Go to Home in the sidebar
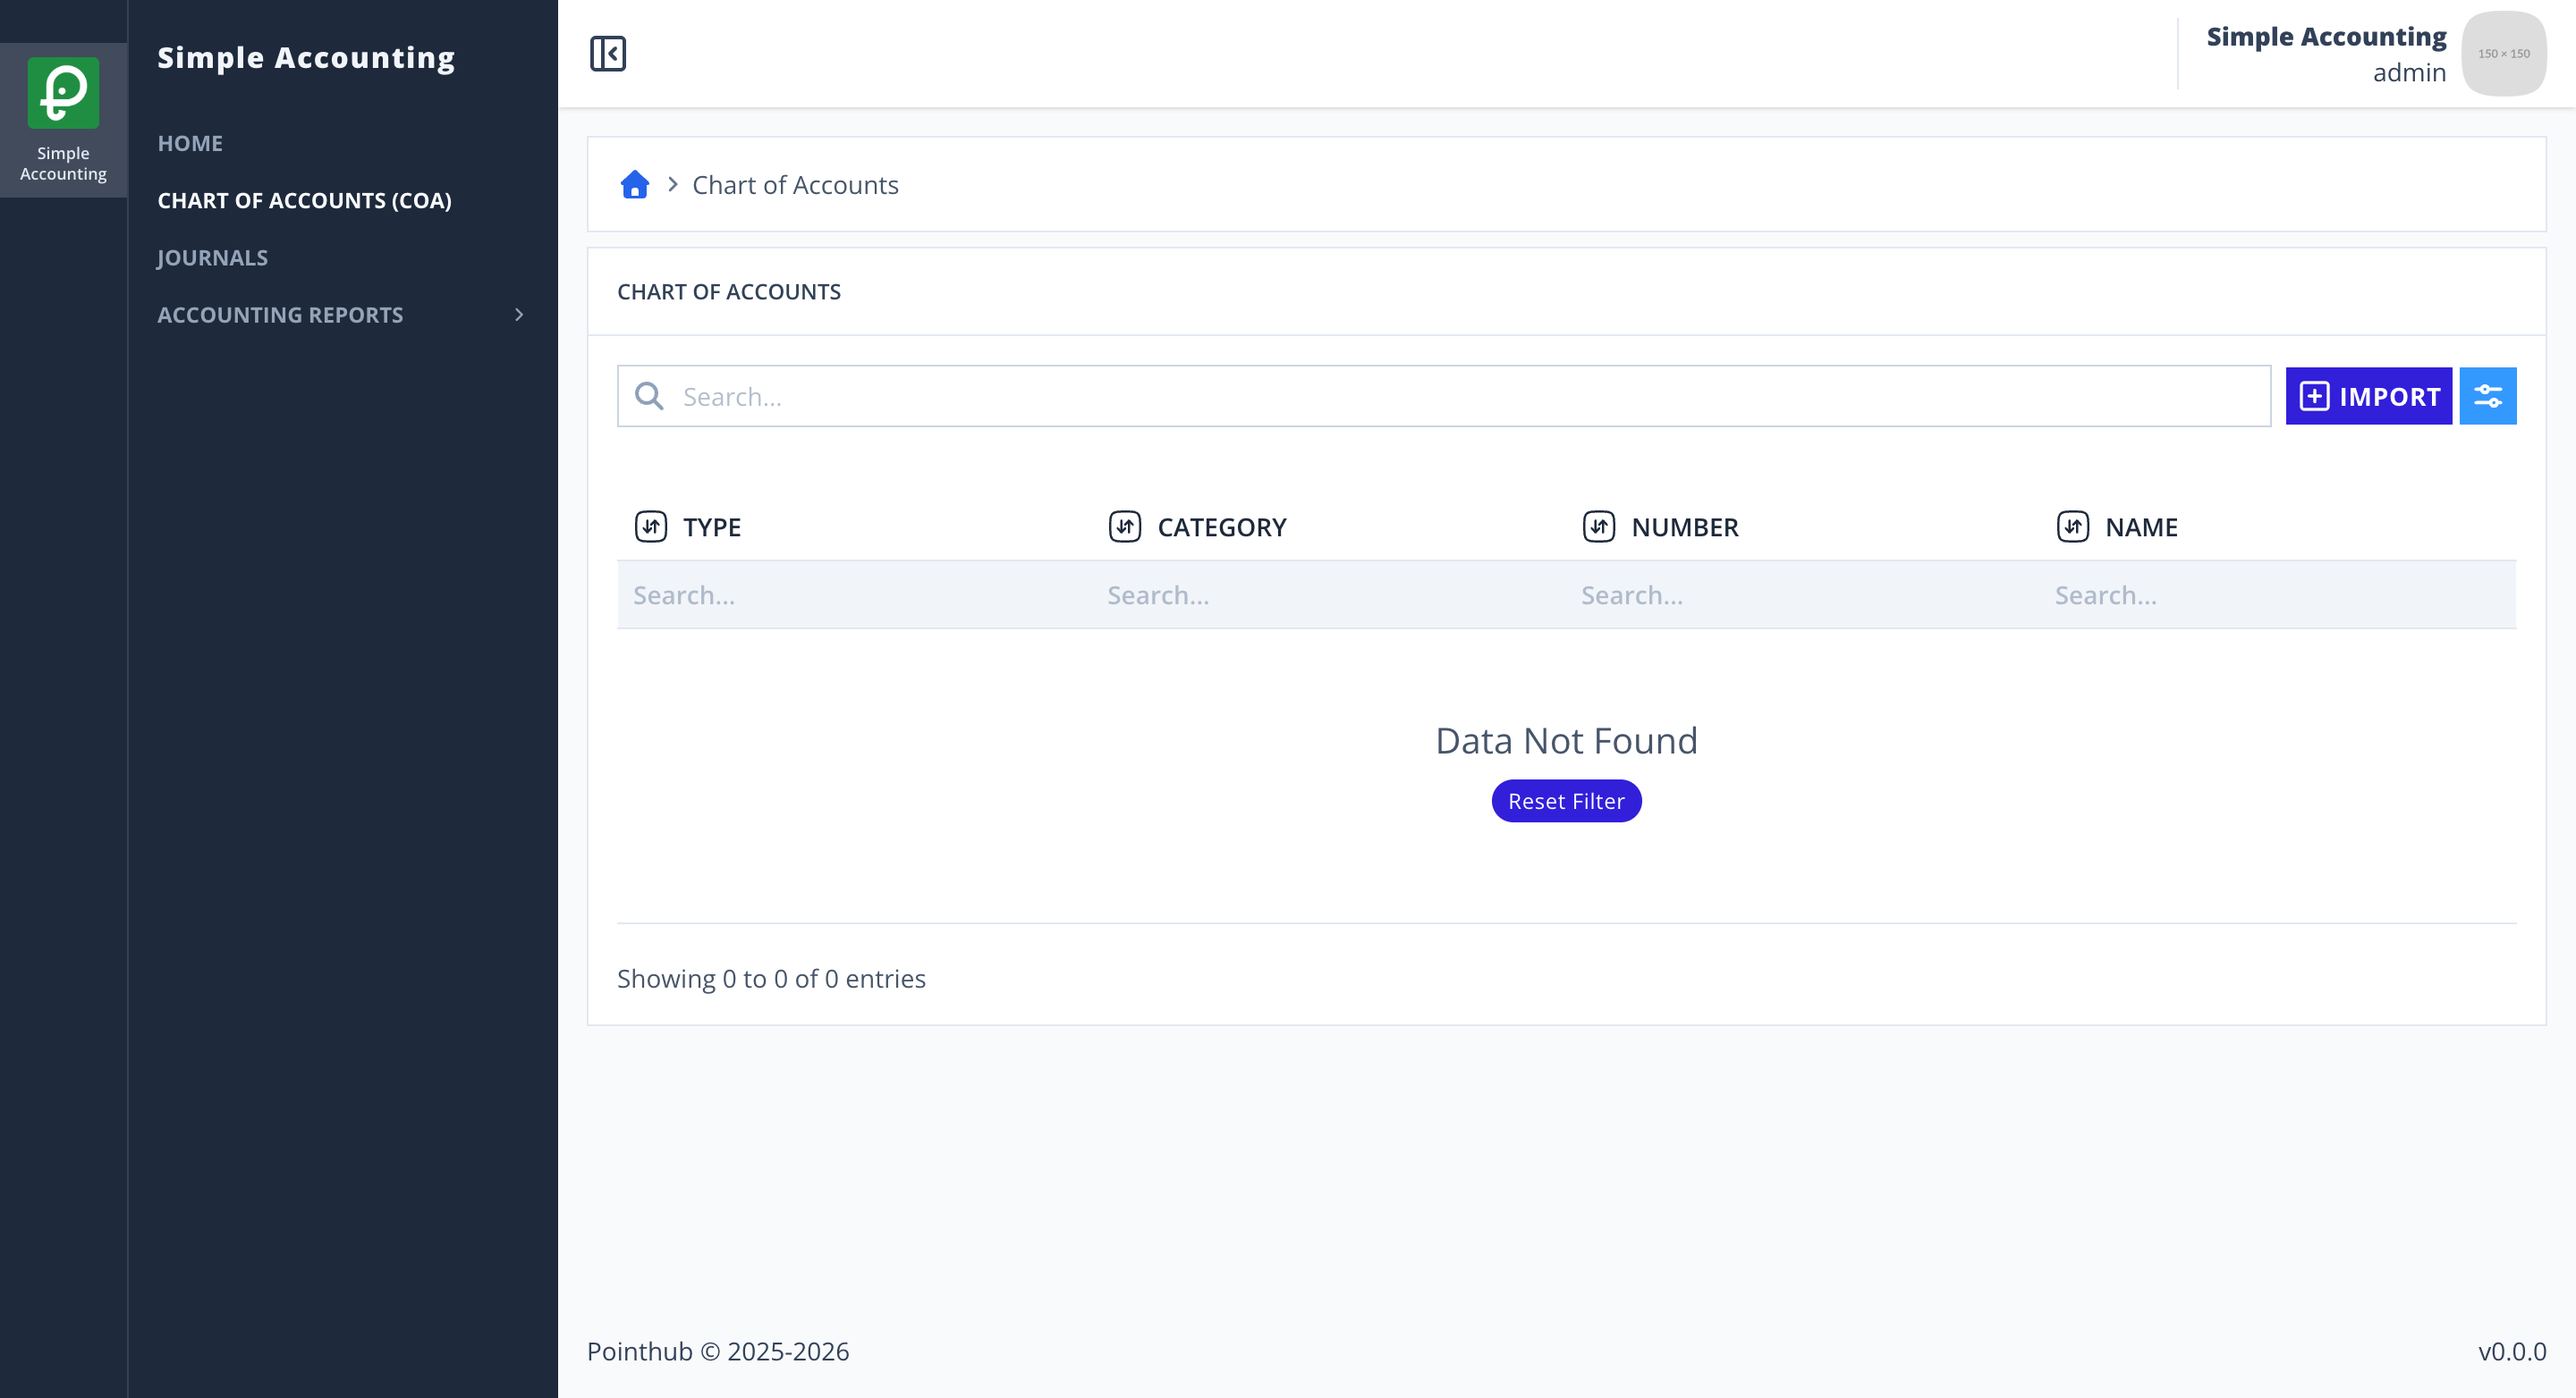 [190, 143]
